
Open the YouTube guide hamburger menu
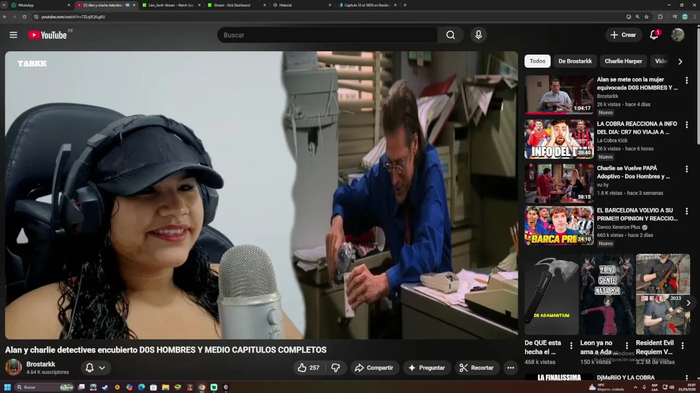tap(13, 35)
